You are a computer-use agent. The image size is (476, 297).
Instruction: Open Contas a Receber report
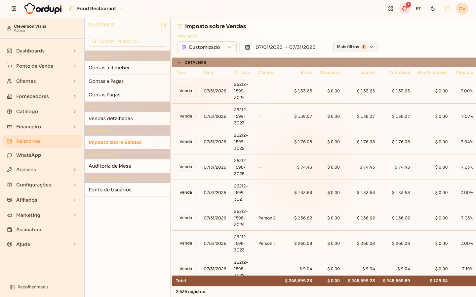point(127,68)
